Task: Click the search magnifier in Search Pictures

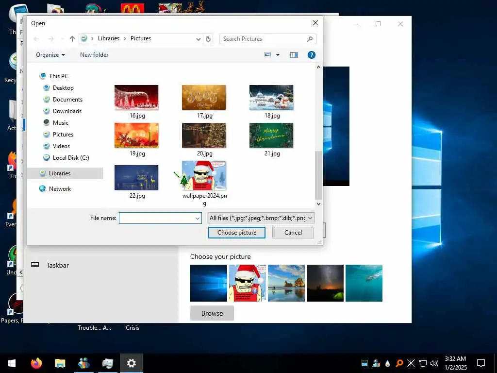Action: [310, 39]
